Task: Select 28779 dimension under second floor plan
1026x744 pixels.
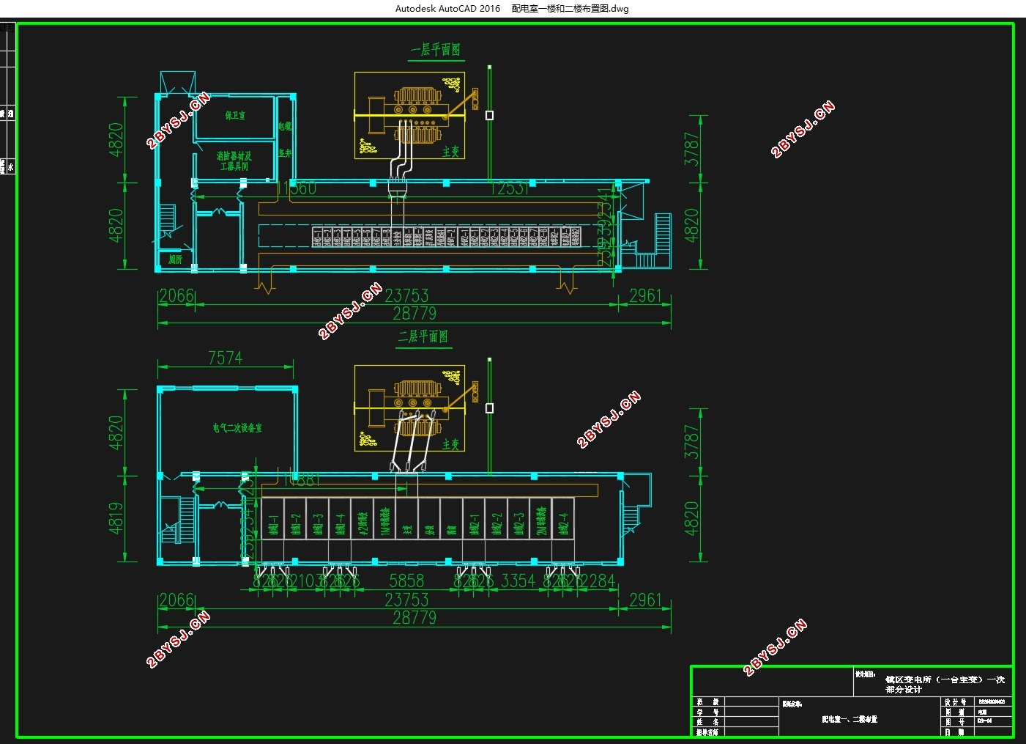Action: (415, 617)
